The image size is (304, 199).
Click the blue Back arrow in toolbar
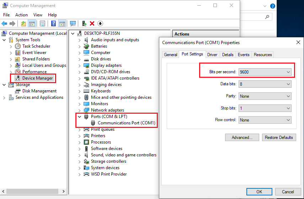[x=4, y=23]
